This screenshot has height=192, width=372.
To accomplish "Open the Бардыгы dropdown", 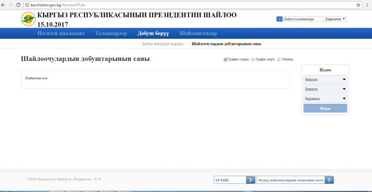I will (325, 98).
